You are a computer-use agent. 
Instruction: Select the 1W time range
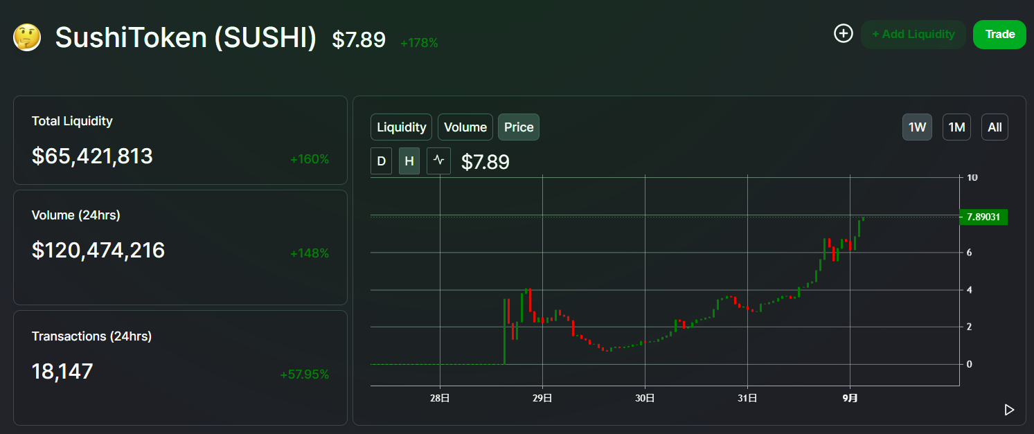tap(917, 127)
